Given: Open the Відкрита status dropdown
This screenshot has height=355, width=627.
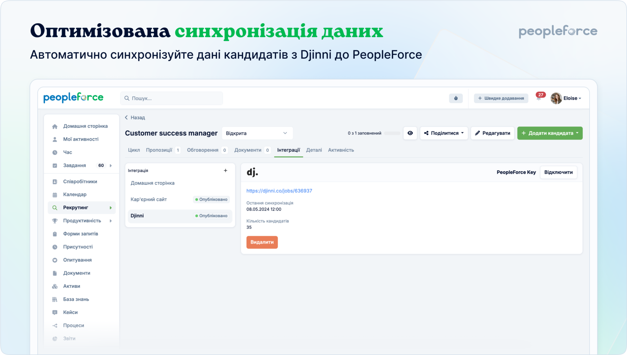Looking at the screenshot, I should (x=257, y=133).
